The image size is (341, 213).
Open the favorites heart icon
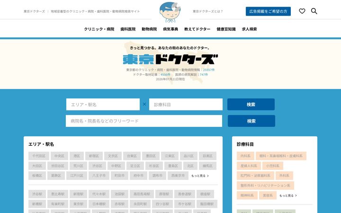302,11
